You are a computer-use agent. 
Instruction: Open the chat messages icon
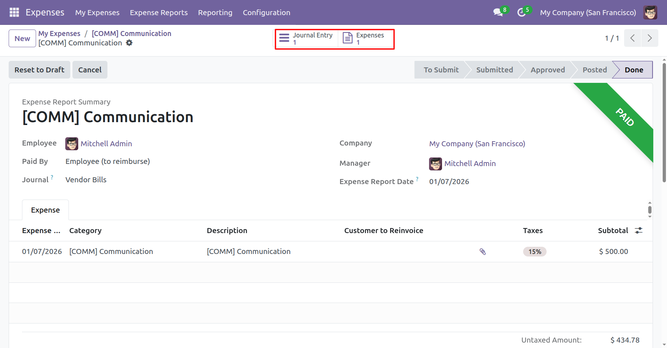click(x=498, y=12)
